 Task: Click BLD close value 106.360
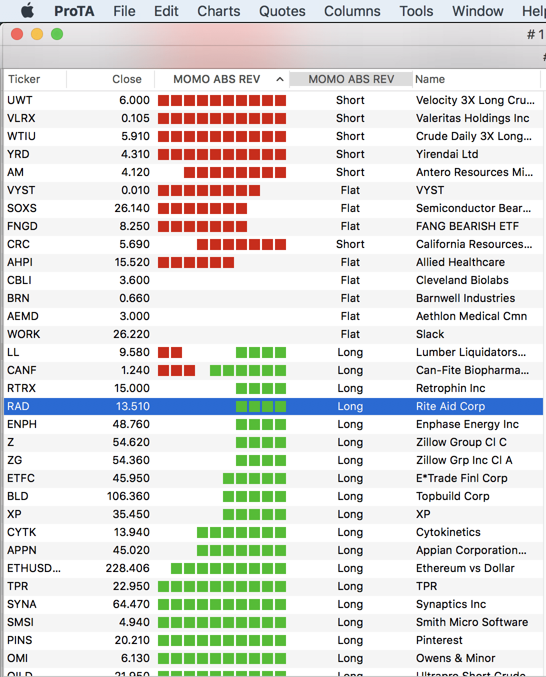128,496
